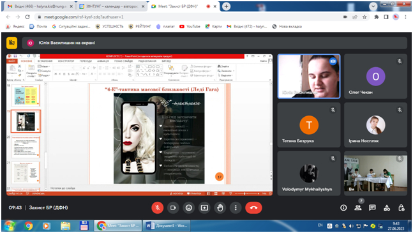The width and height of the screenshot is (413, 233).
Task: Open the host controls lock icon
Action: (401, 207)
